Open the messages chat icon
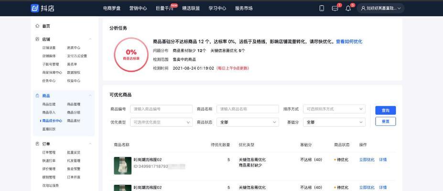The image size is (443, 191). pos(335,9)
